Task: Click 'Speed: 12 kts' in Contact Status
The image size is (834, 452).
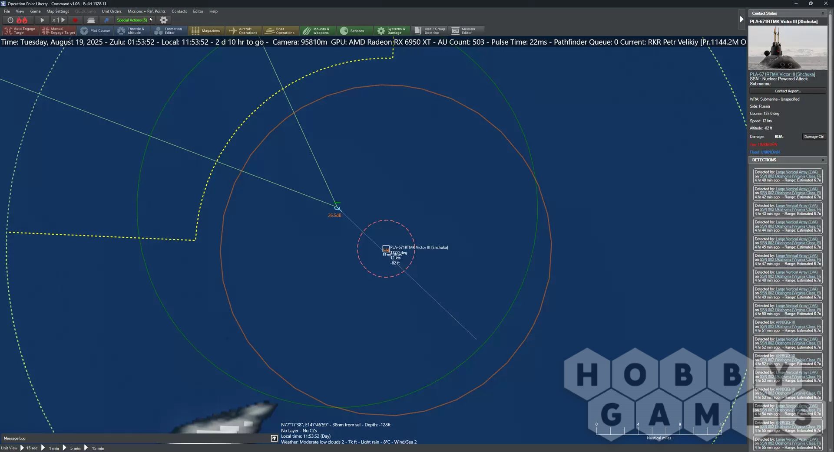Action: [761, 121]
